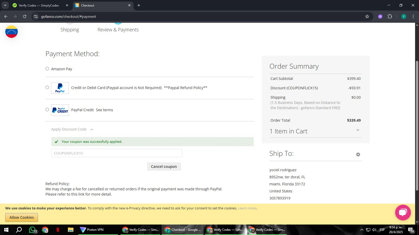Viewport: 419px width, 235px height.
Task: Click the Allow Cookies button
Action: [x=22, y=217]
